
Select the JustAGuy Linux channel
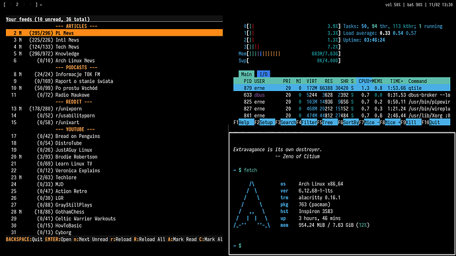click(114, 150)
